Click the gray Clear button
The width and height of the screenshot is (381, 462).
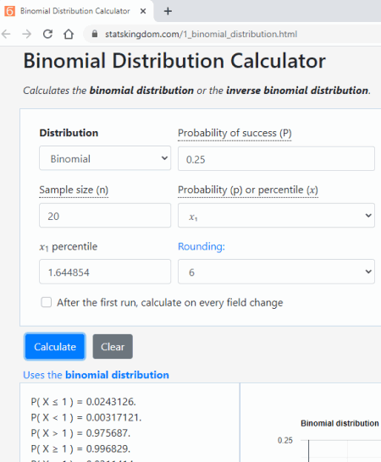(x=113, y=347)
